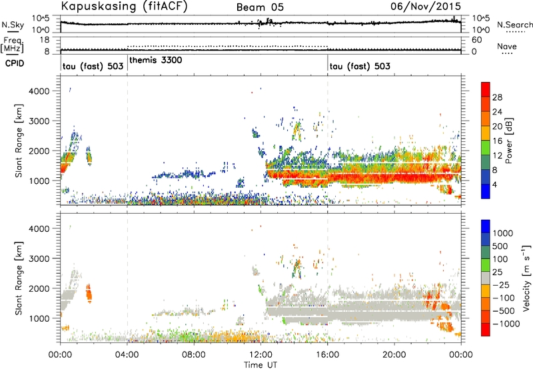This screenshot has height=369, width=533.
Task: Click the '08:00' time axis tick label
Action: click(x=194, y=355)
